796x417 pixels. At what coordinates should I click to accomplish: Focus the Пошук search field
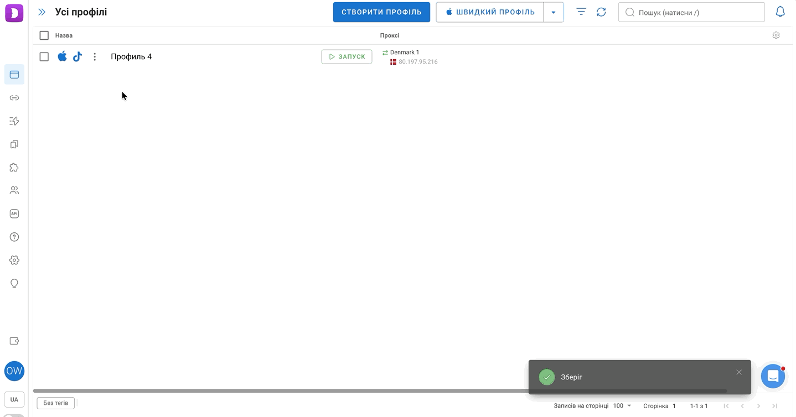pyautogui.click(x=691, y=12)
